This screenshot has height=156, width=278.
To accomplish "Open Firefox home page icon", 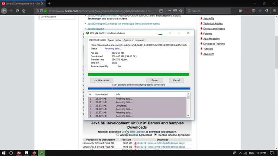I will click(24, 11).
